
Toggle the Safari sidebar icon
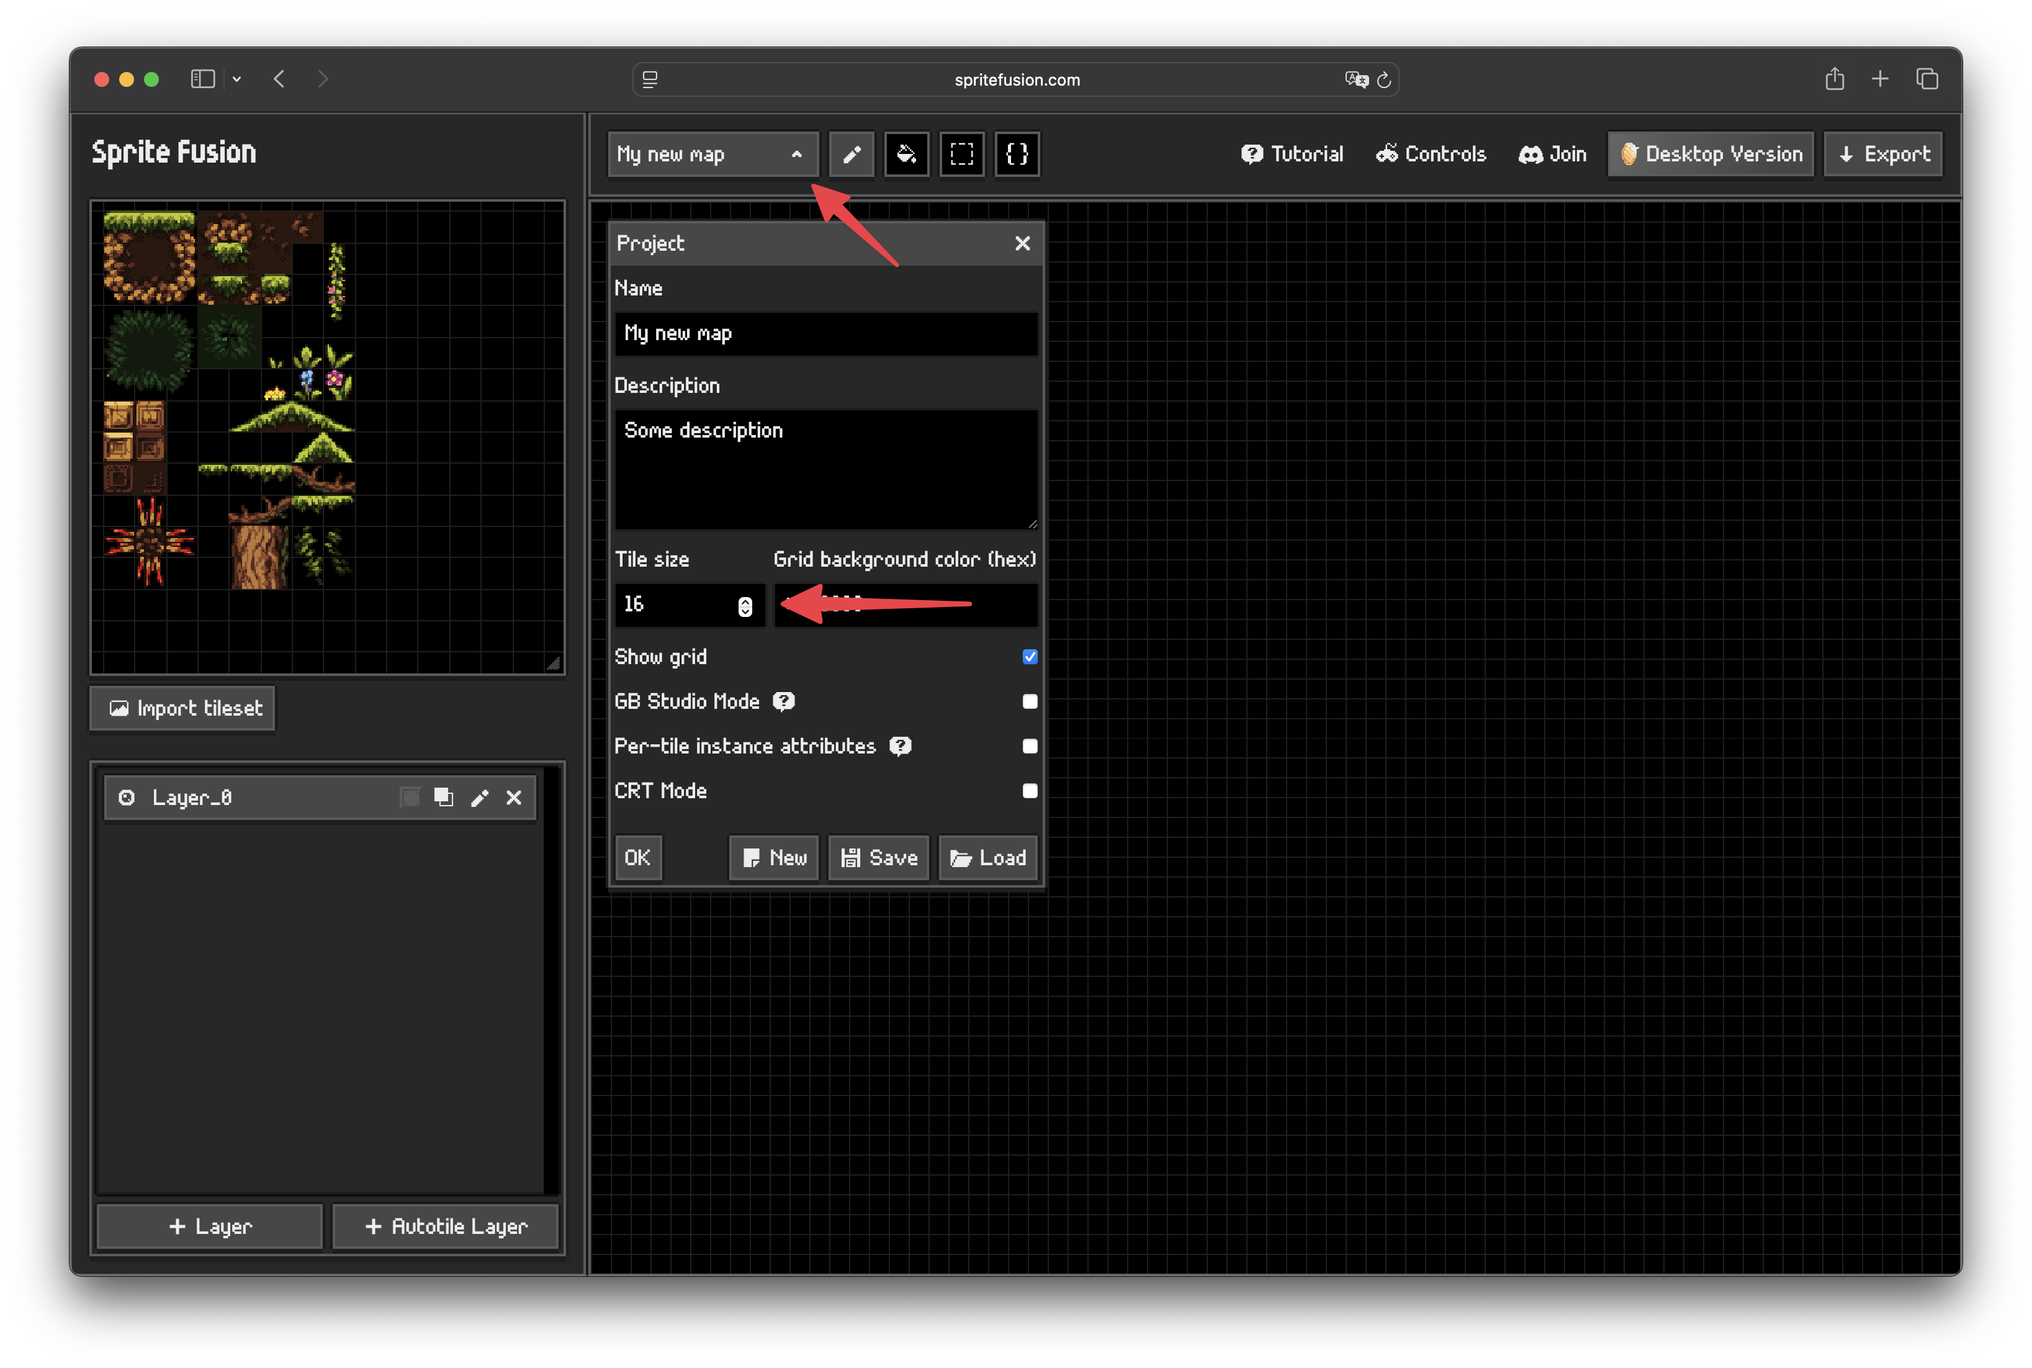click(202, 79)
